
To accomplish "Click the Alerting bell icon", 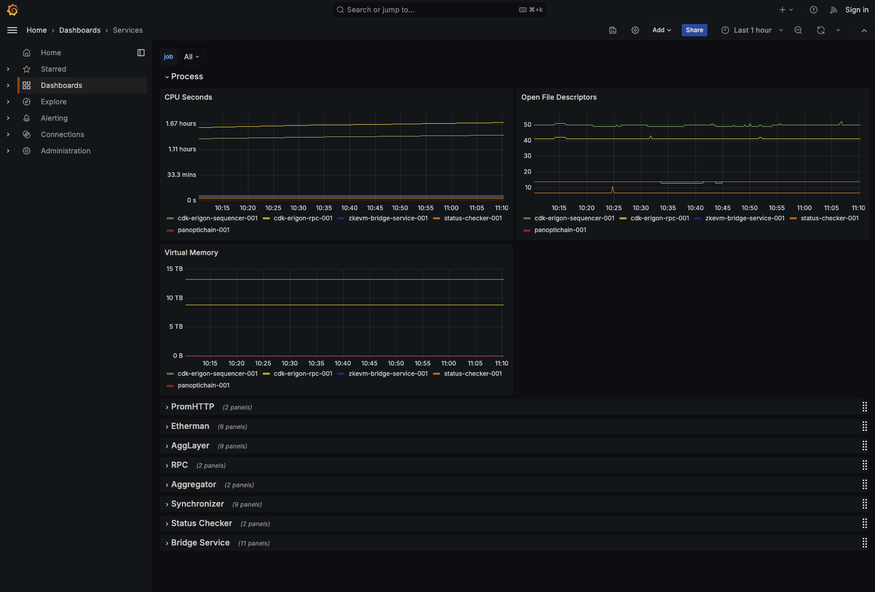I will pos(27,118).
